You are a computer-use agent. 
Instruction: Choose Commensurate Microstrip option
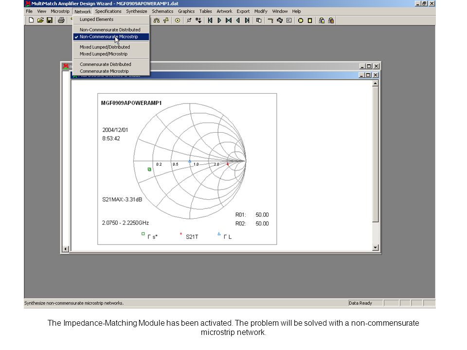point(111,71)
